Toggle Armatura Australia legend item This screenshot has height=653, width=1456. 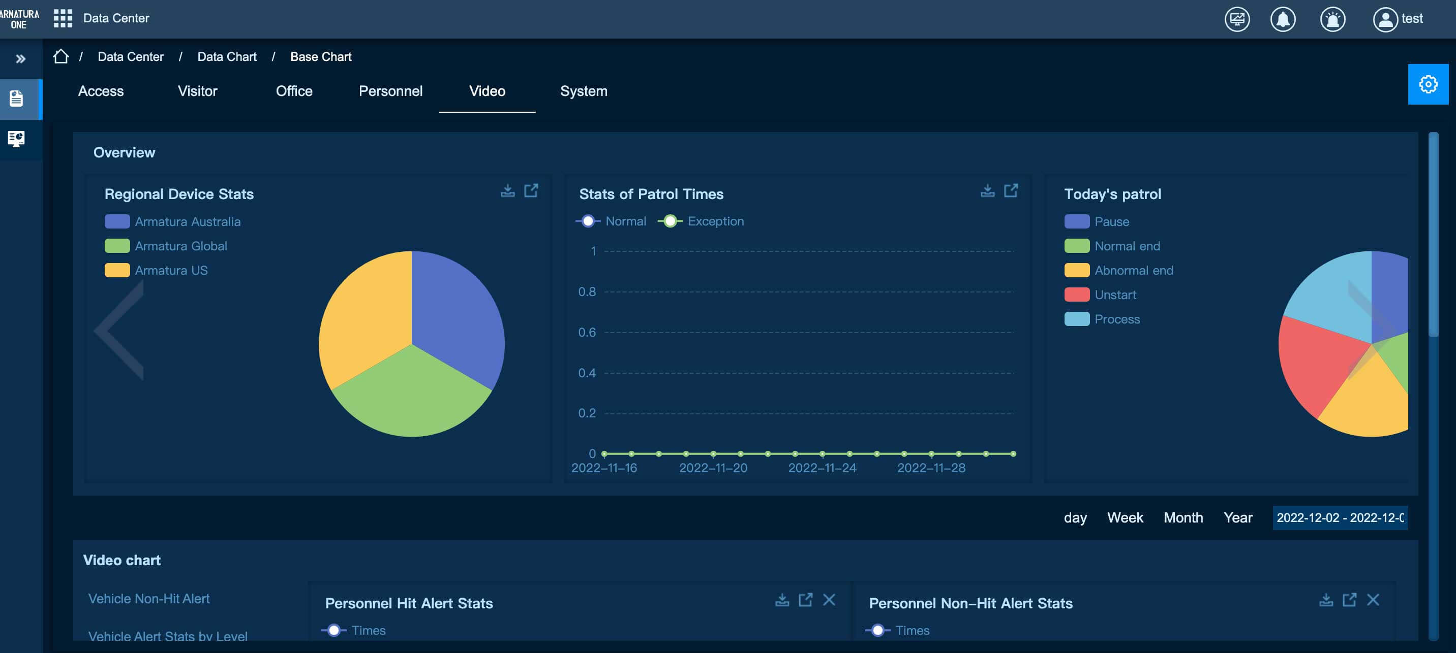pos(173,222)
